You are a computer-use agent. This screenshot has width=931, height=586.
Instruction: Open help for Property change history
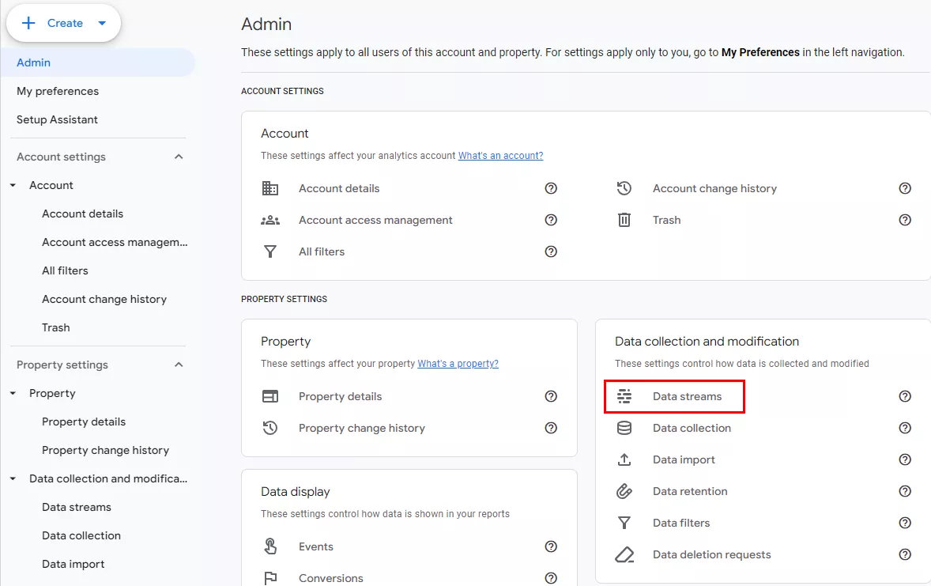(551, 428)
